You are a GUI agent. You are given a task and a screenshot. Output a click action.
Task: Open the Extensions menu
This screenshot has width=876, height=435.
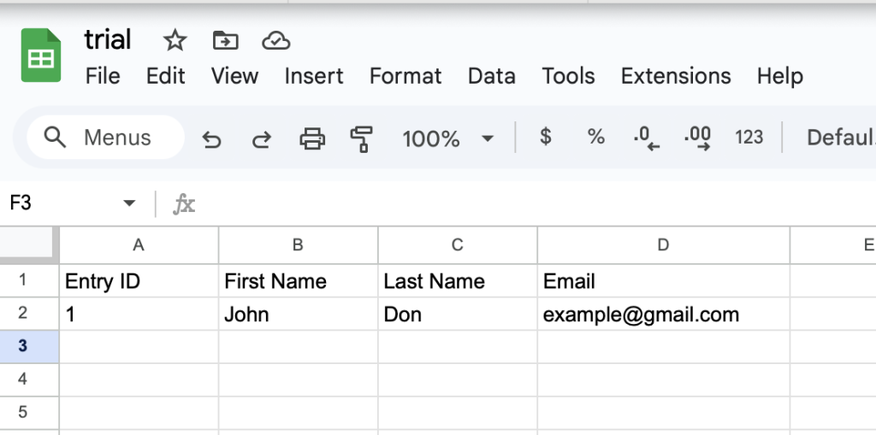(x=675, y=76)
